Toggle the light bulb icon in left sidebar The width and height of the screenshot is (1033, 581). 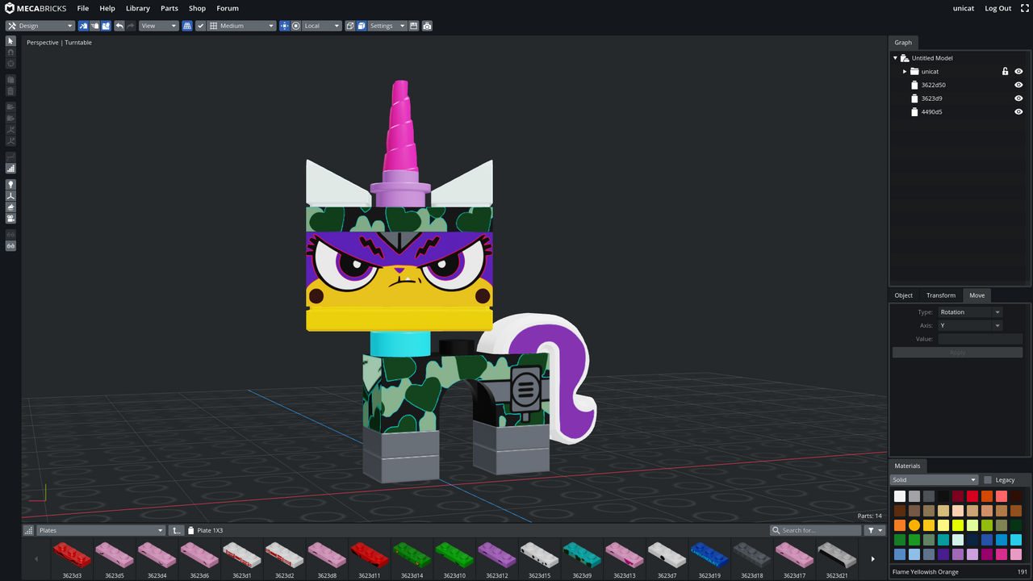pyautogui.click(x=11, y=184)
